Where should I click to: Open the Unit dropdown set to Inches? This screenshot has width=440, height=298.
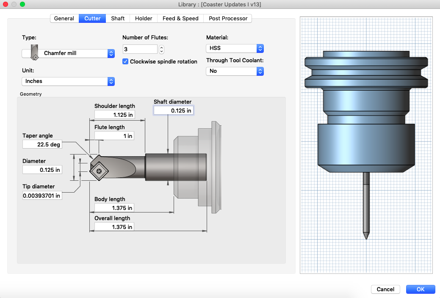point(68,81)
